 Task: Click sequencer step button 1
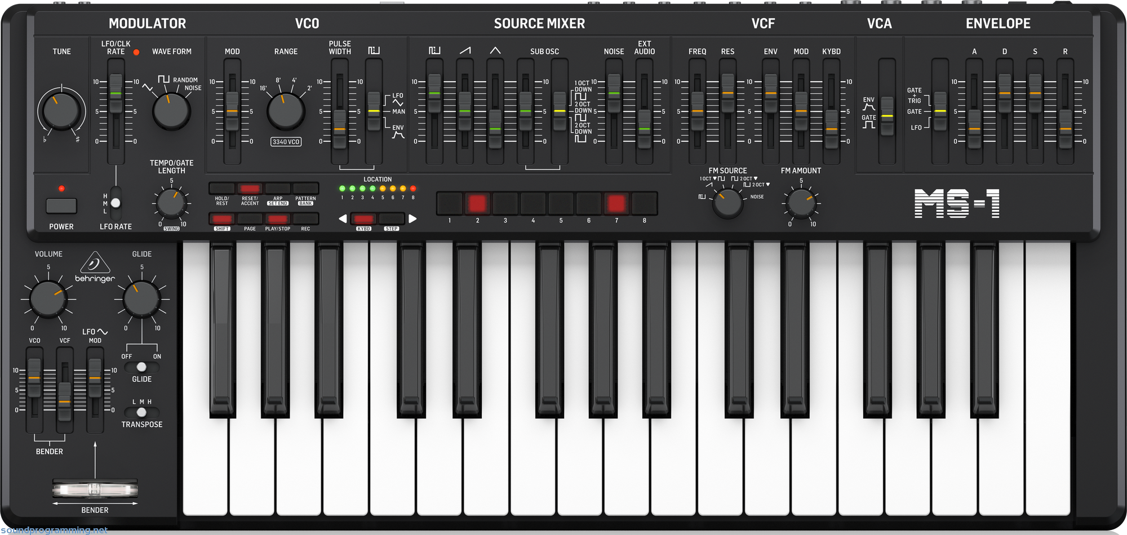point(450,203)
